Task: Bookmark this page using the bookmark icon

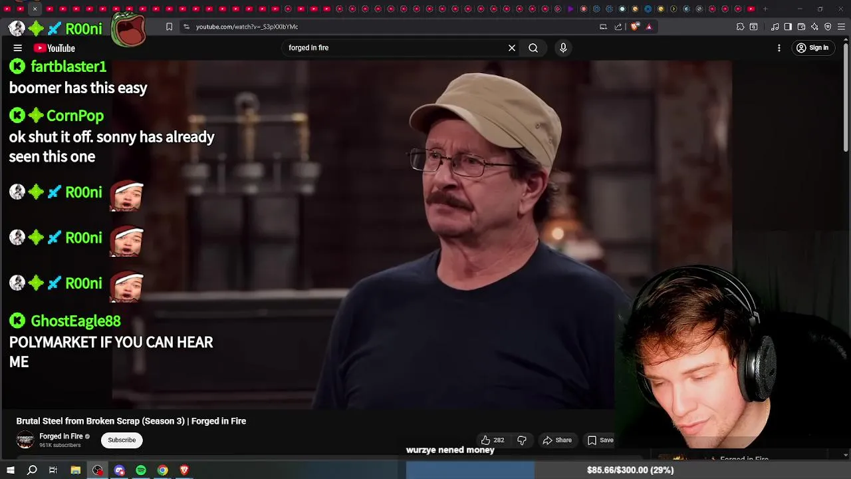Action: click(x=169, y=27)
